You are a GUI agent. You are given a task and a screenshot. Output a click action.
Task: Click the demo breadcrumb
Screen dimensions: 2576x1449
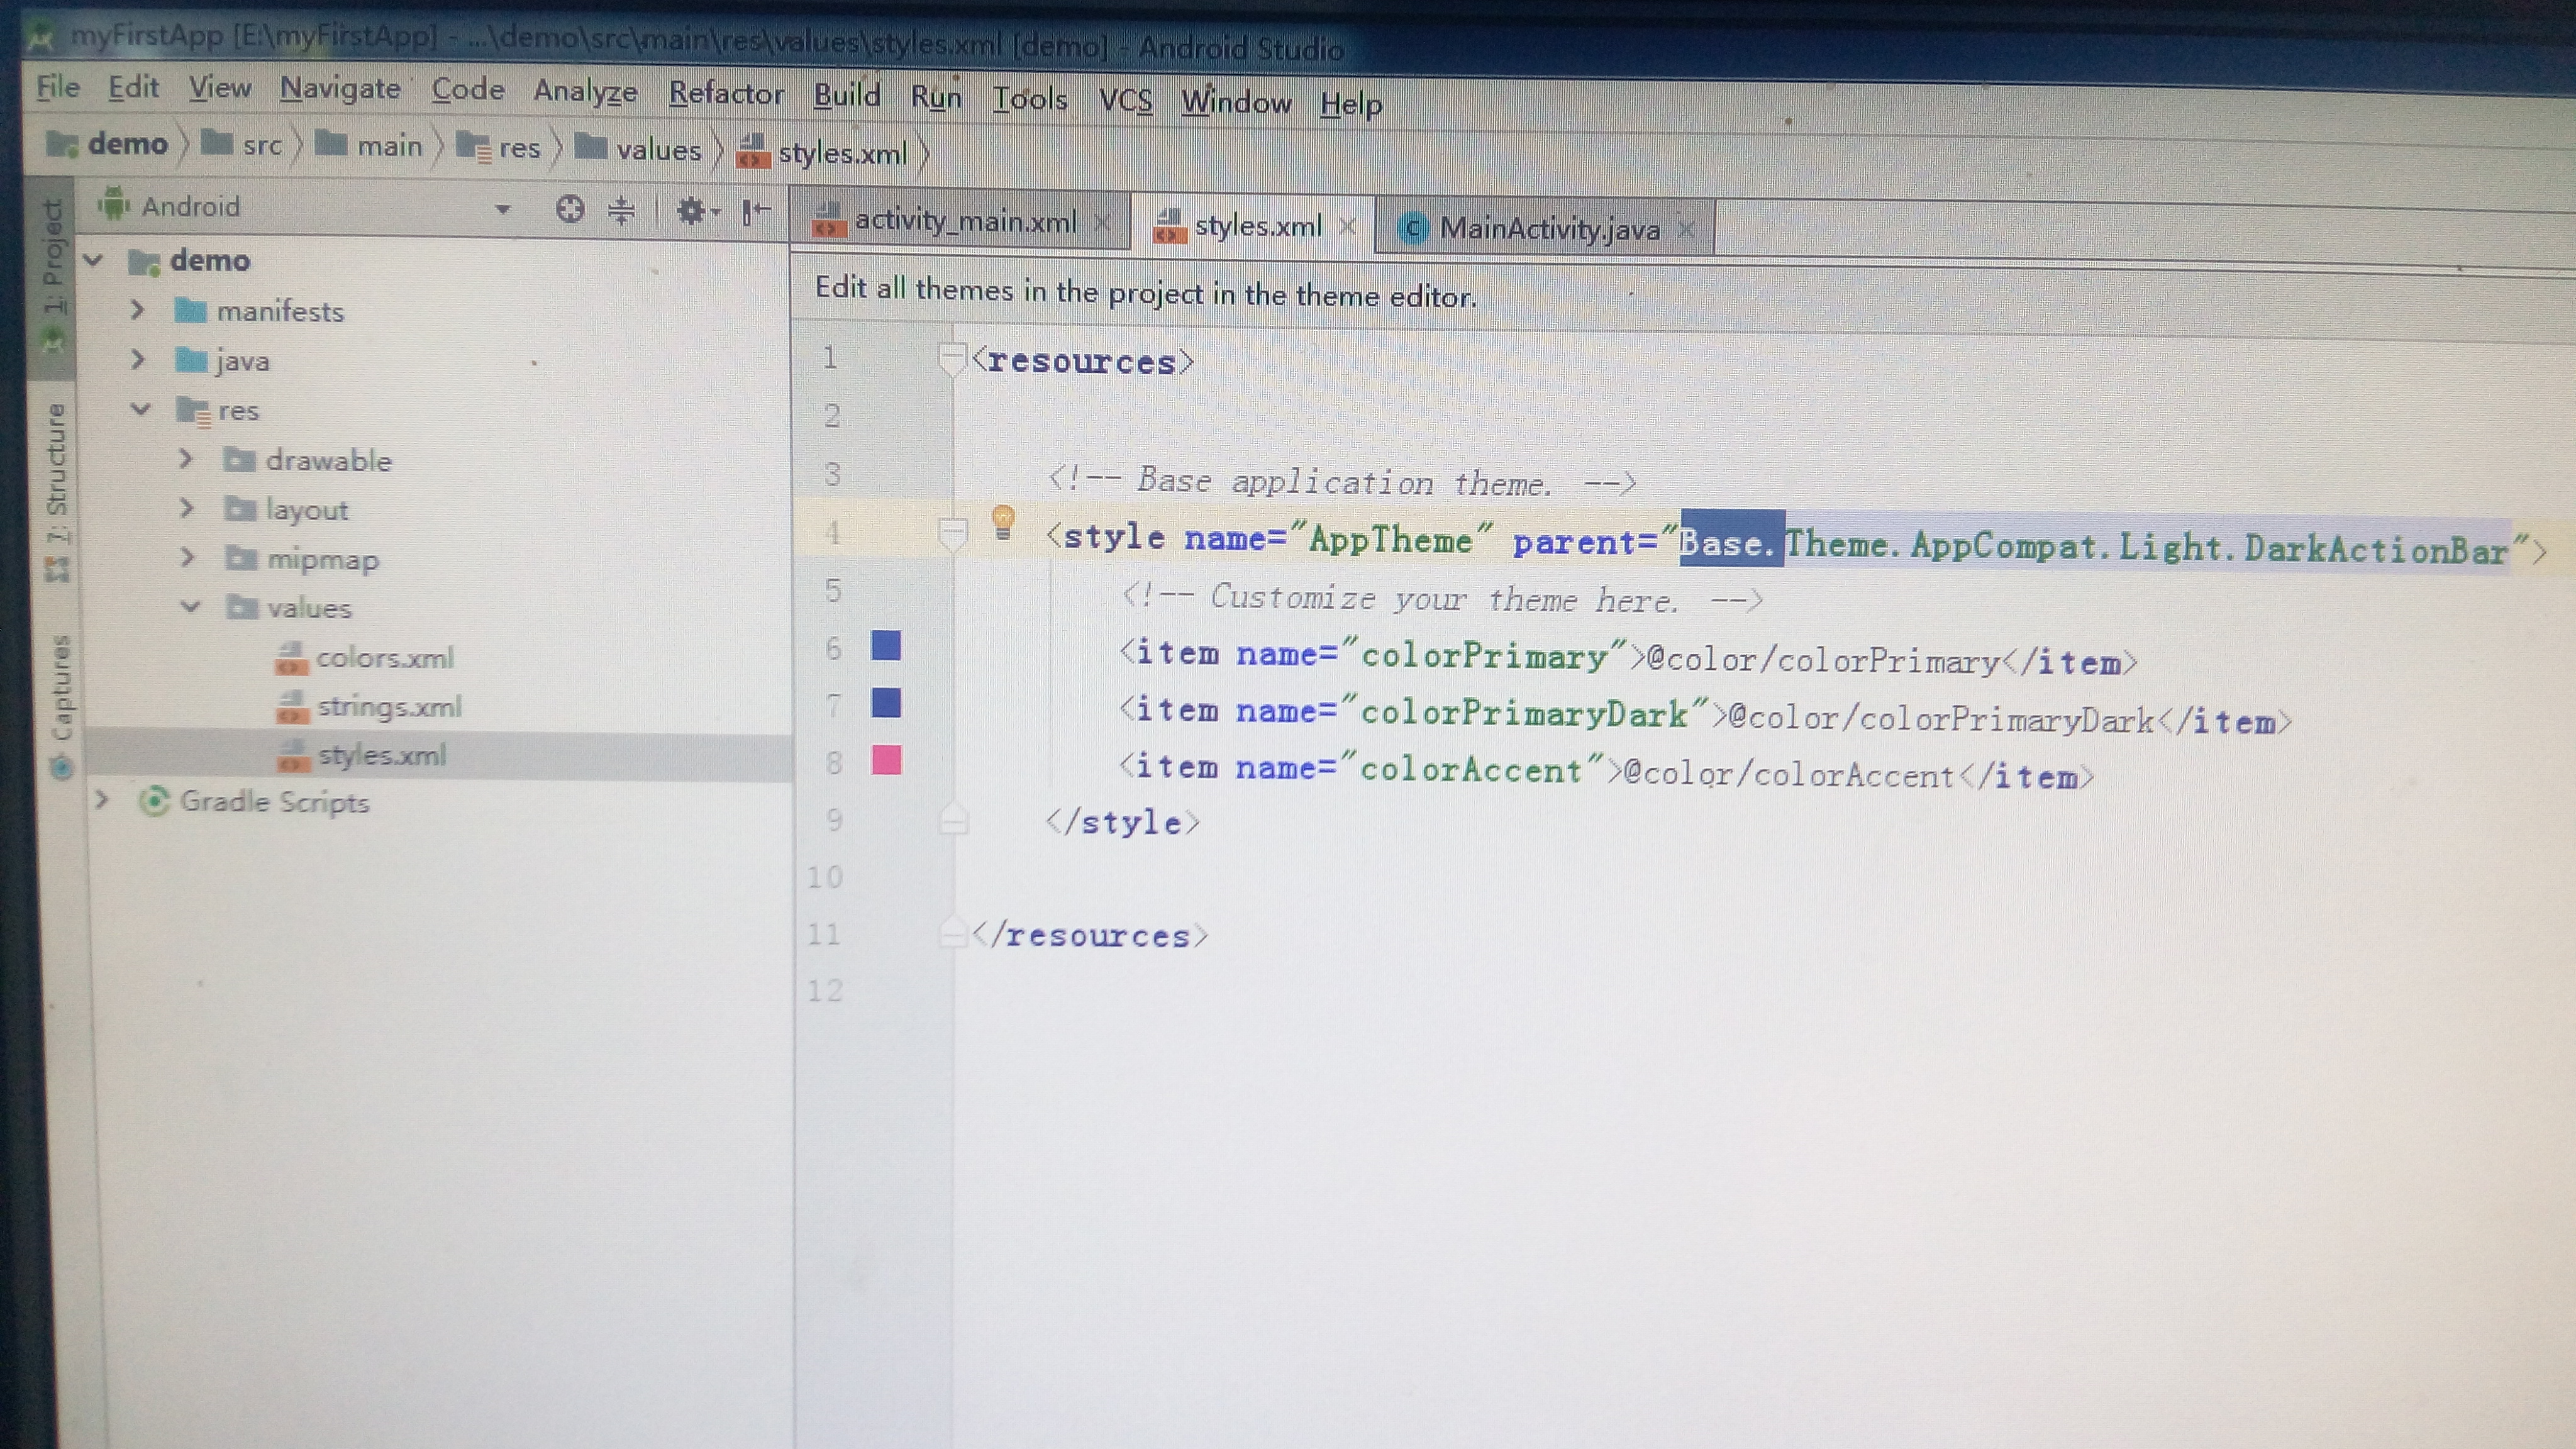[108, 144]
